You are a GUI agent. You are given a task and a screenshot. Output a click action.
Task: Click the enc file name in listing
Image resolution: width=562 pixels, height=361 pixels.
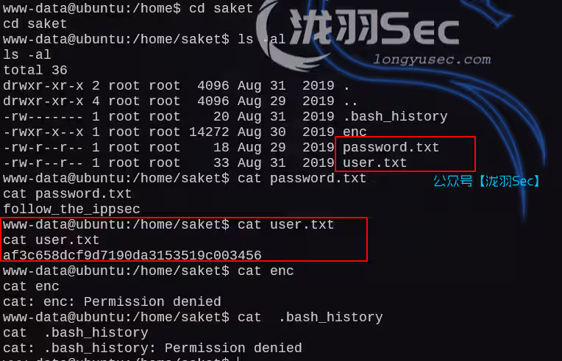(x=355, y=132)
